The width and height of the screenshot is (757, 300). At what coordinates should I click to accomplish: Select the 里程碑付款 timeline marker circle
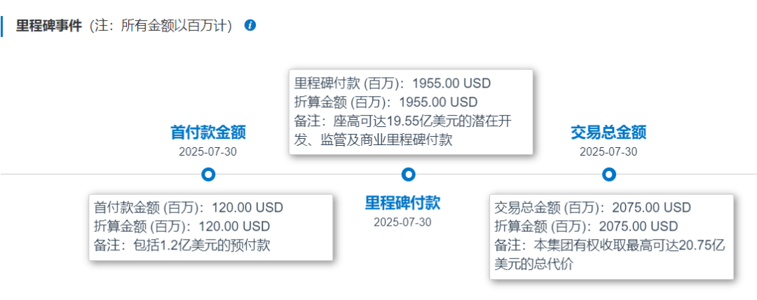click(x=409, y=174)
